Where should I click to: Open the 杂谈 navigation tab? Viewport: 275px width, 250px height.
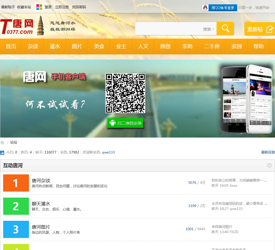coord(33,46)
